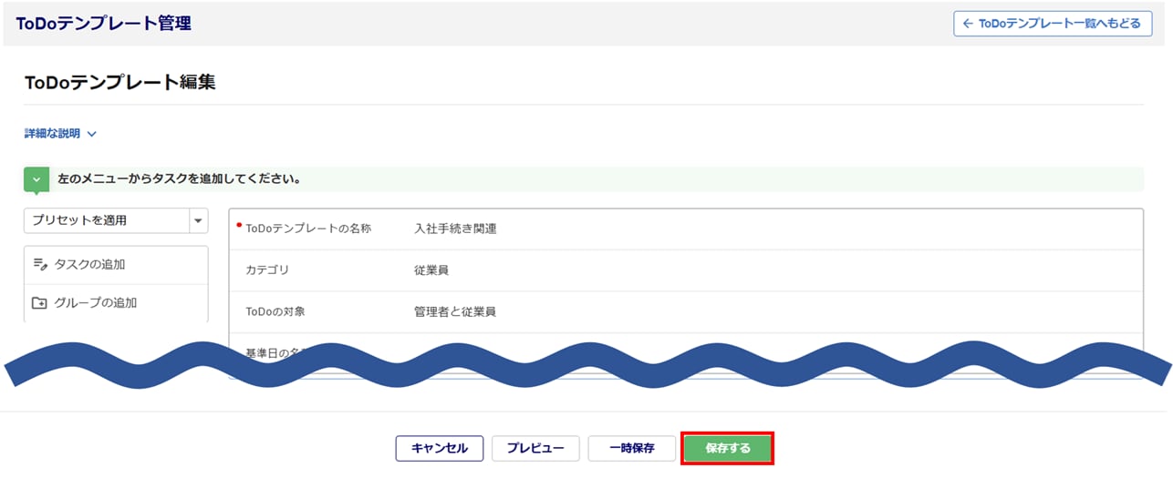Open the プレビュー button

click(x=535, y=448)
